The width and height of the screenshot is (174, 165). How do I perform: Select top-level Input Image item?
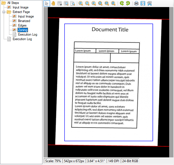21,7
